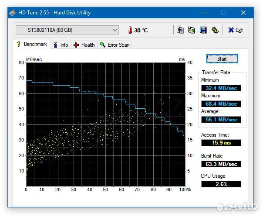
Task: Click the Average value 56.1 MB/sec
Action: pyautogui.click(x=221, y=120)
